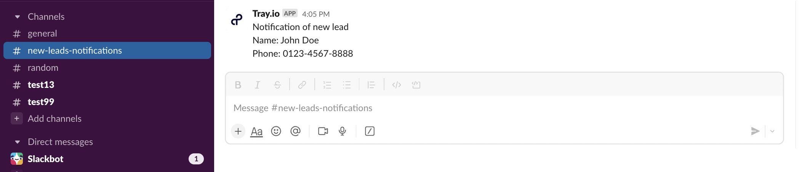Apply strikethrough formatting

pos(277,85)
